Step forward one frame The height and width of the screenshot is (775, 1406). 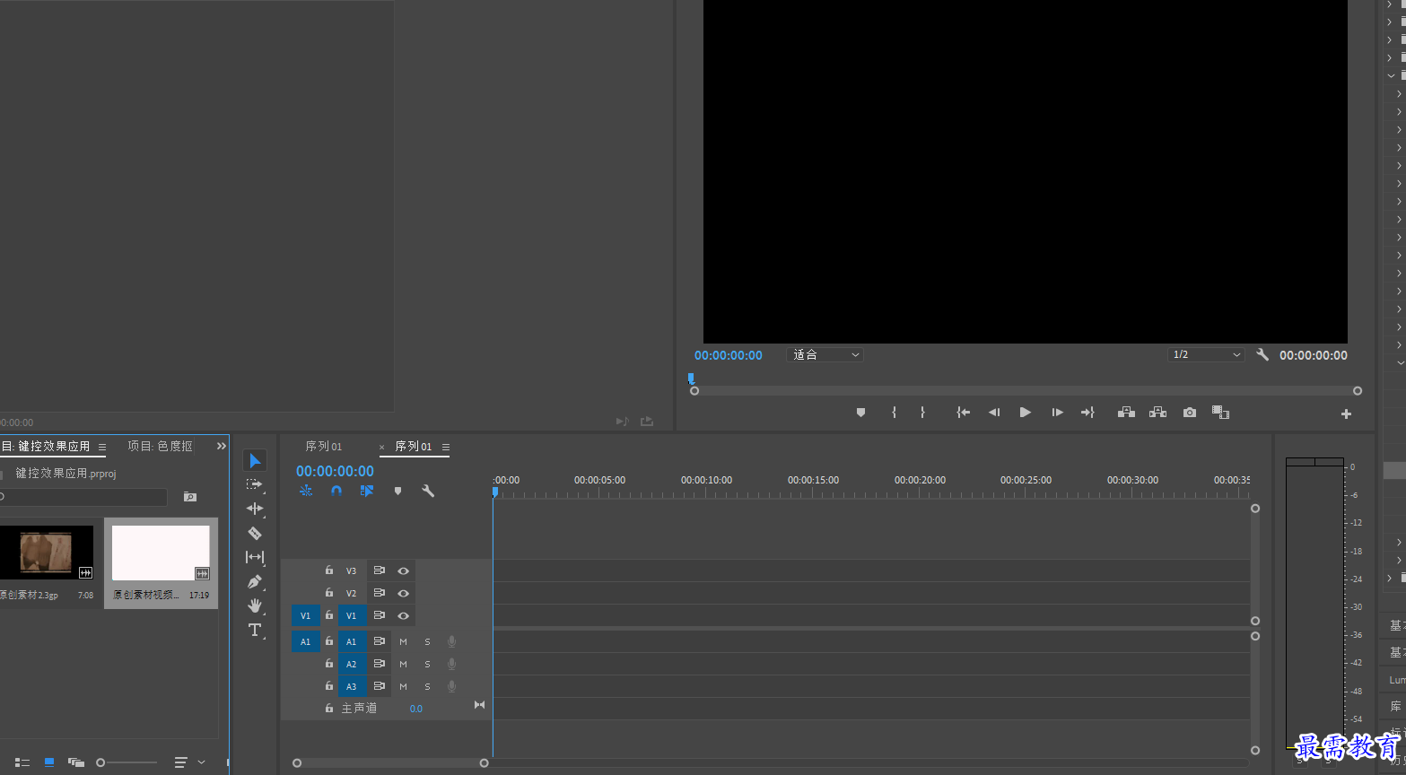(1057, 413)
